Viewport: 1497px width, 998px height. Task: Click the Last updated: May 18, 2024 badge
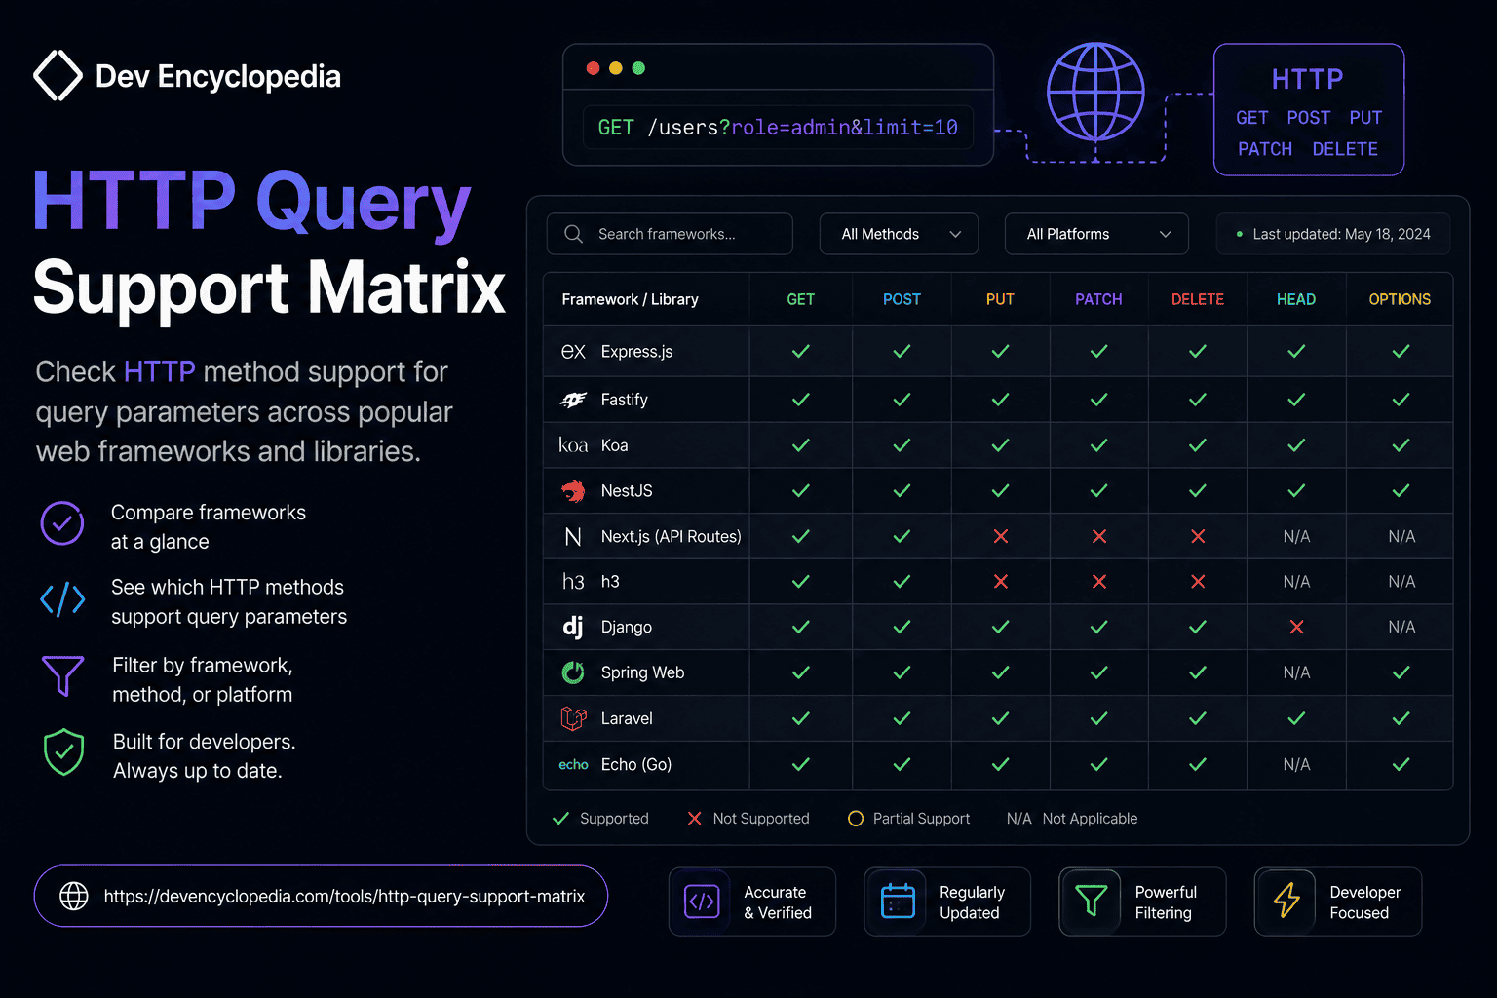(x=1332, y=234)
